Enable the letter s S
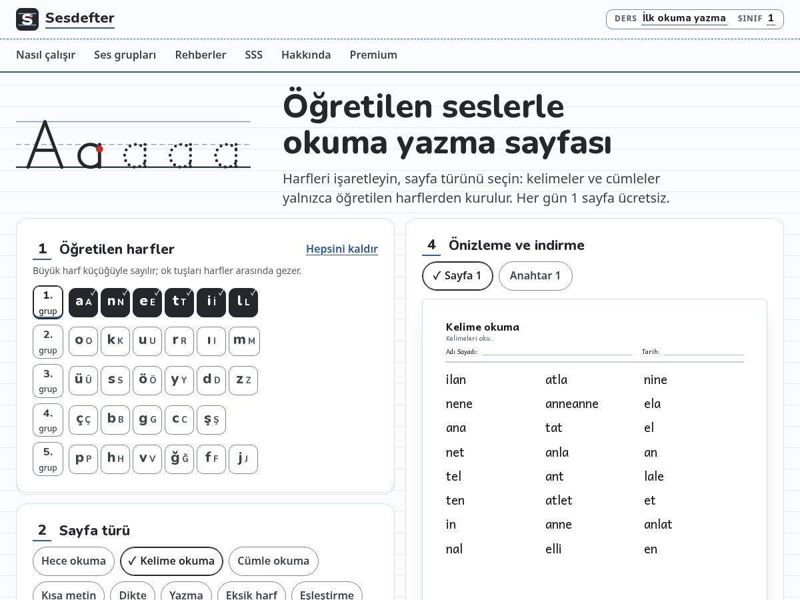 point(115,380)
